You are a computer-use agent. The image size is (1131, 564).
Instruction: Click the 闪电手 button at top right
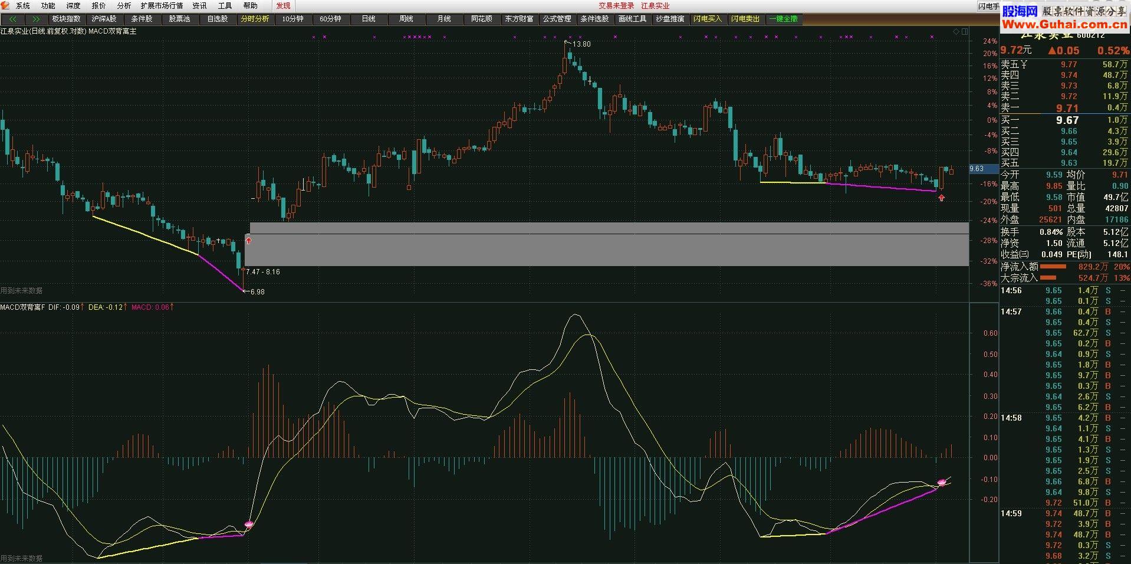click(x=988, y=6)
